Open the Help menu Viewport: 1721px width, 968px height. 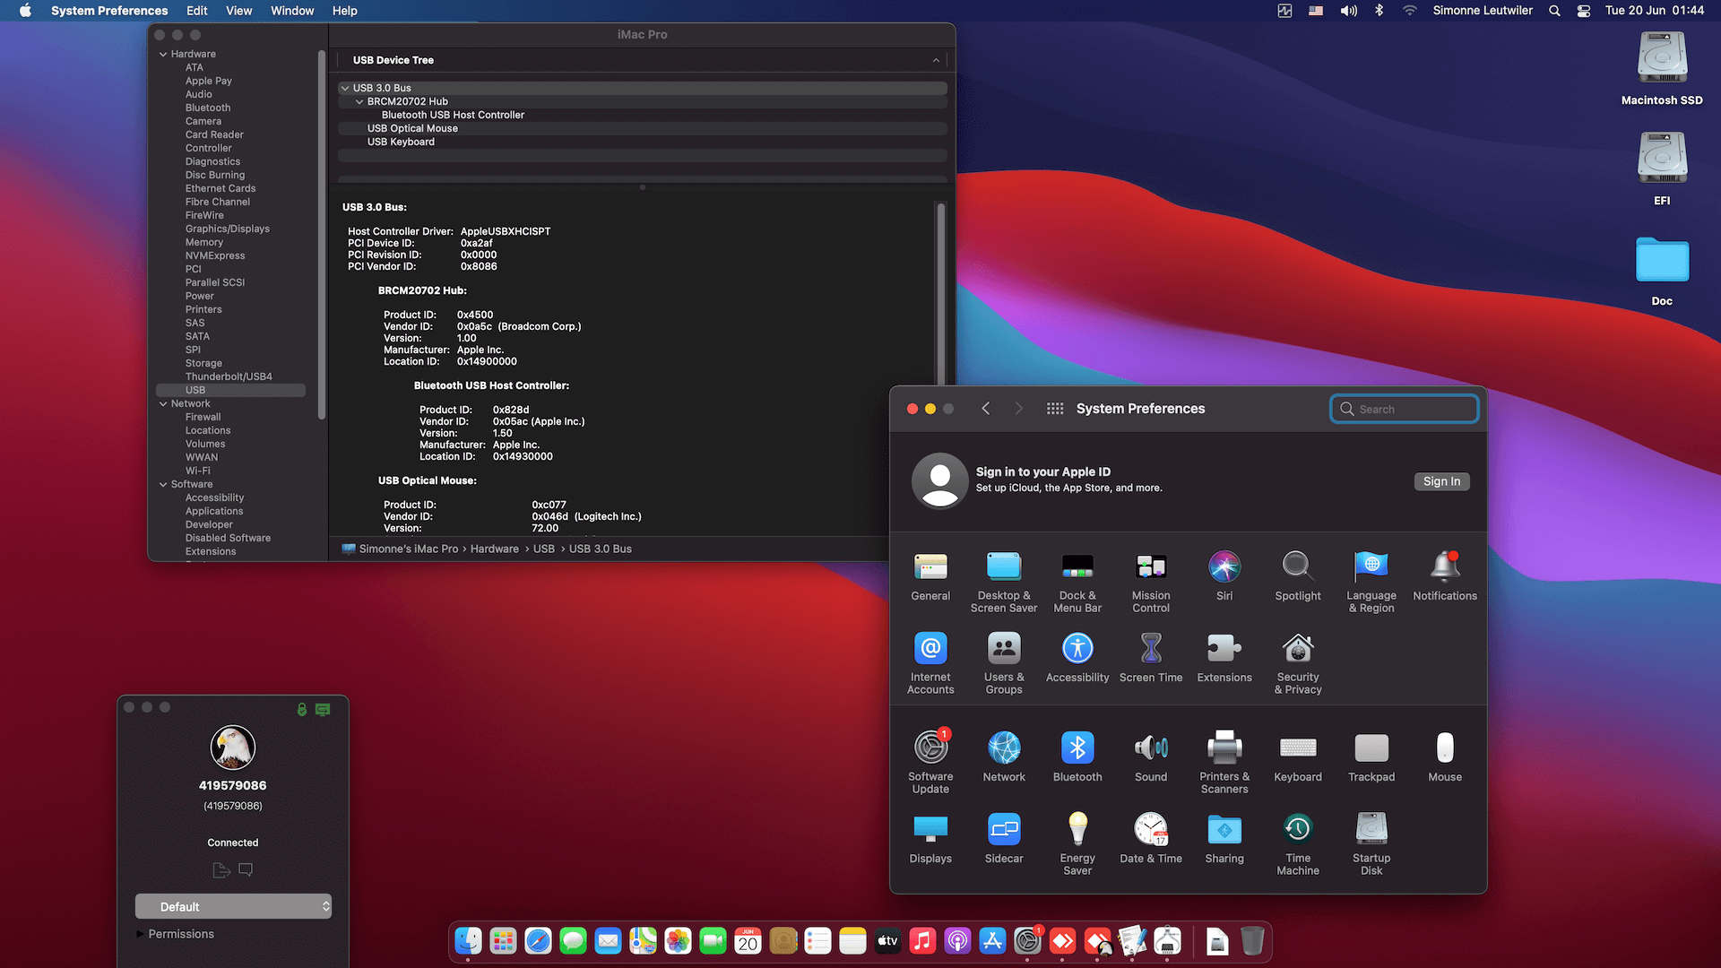click(x=345, y=11)
